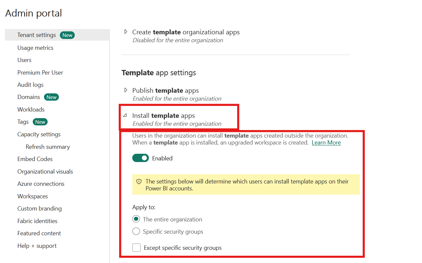Open Embed Codes page
The image size is (422, 263).
click(x=35, y=159)
